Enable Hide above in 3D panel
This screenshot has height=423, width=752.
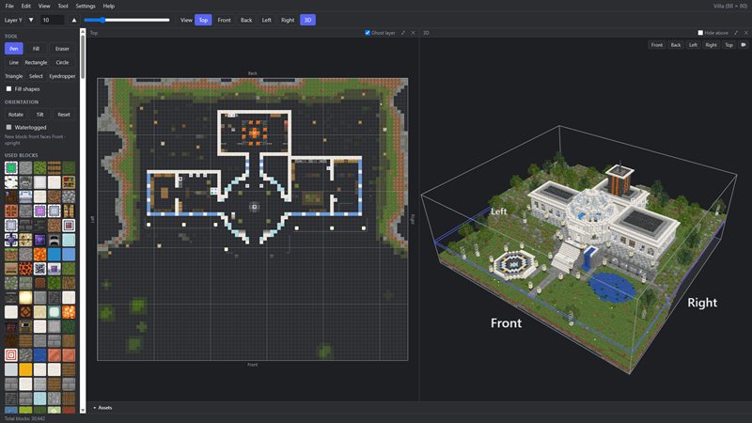click(x=700, y=33)
